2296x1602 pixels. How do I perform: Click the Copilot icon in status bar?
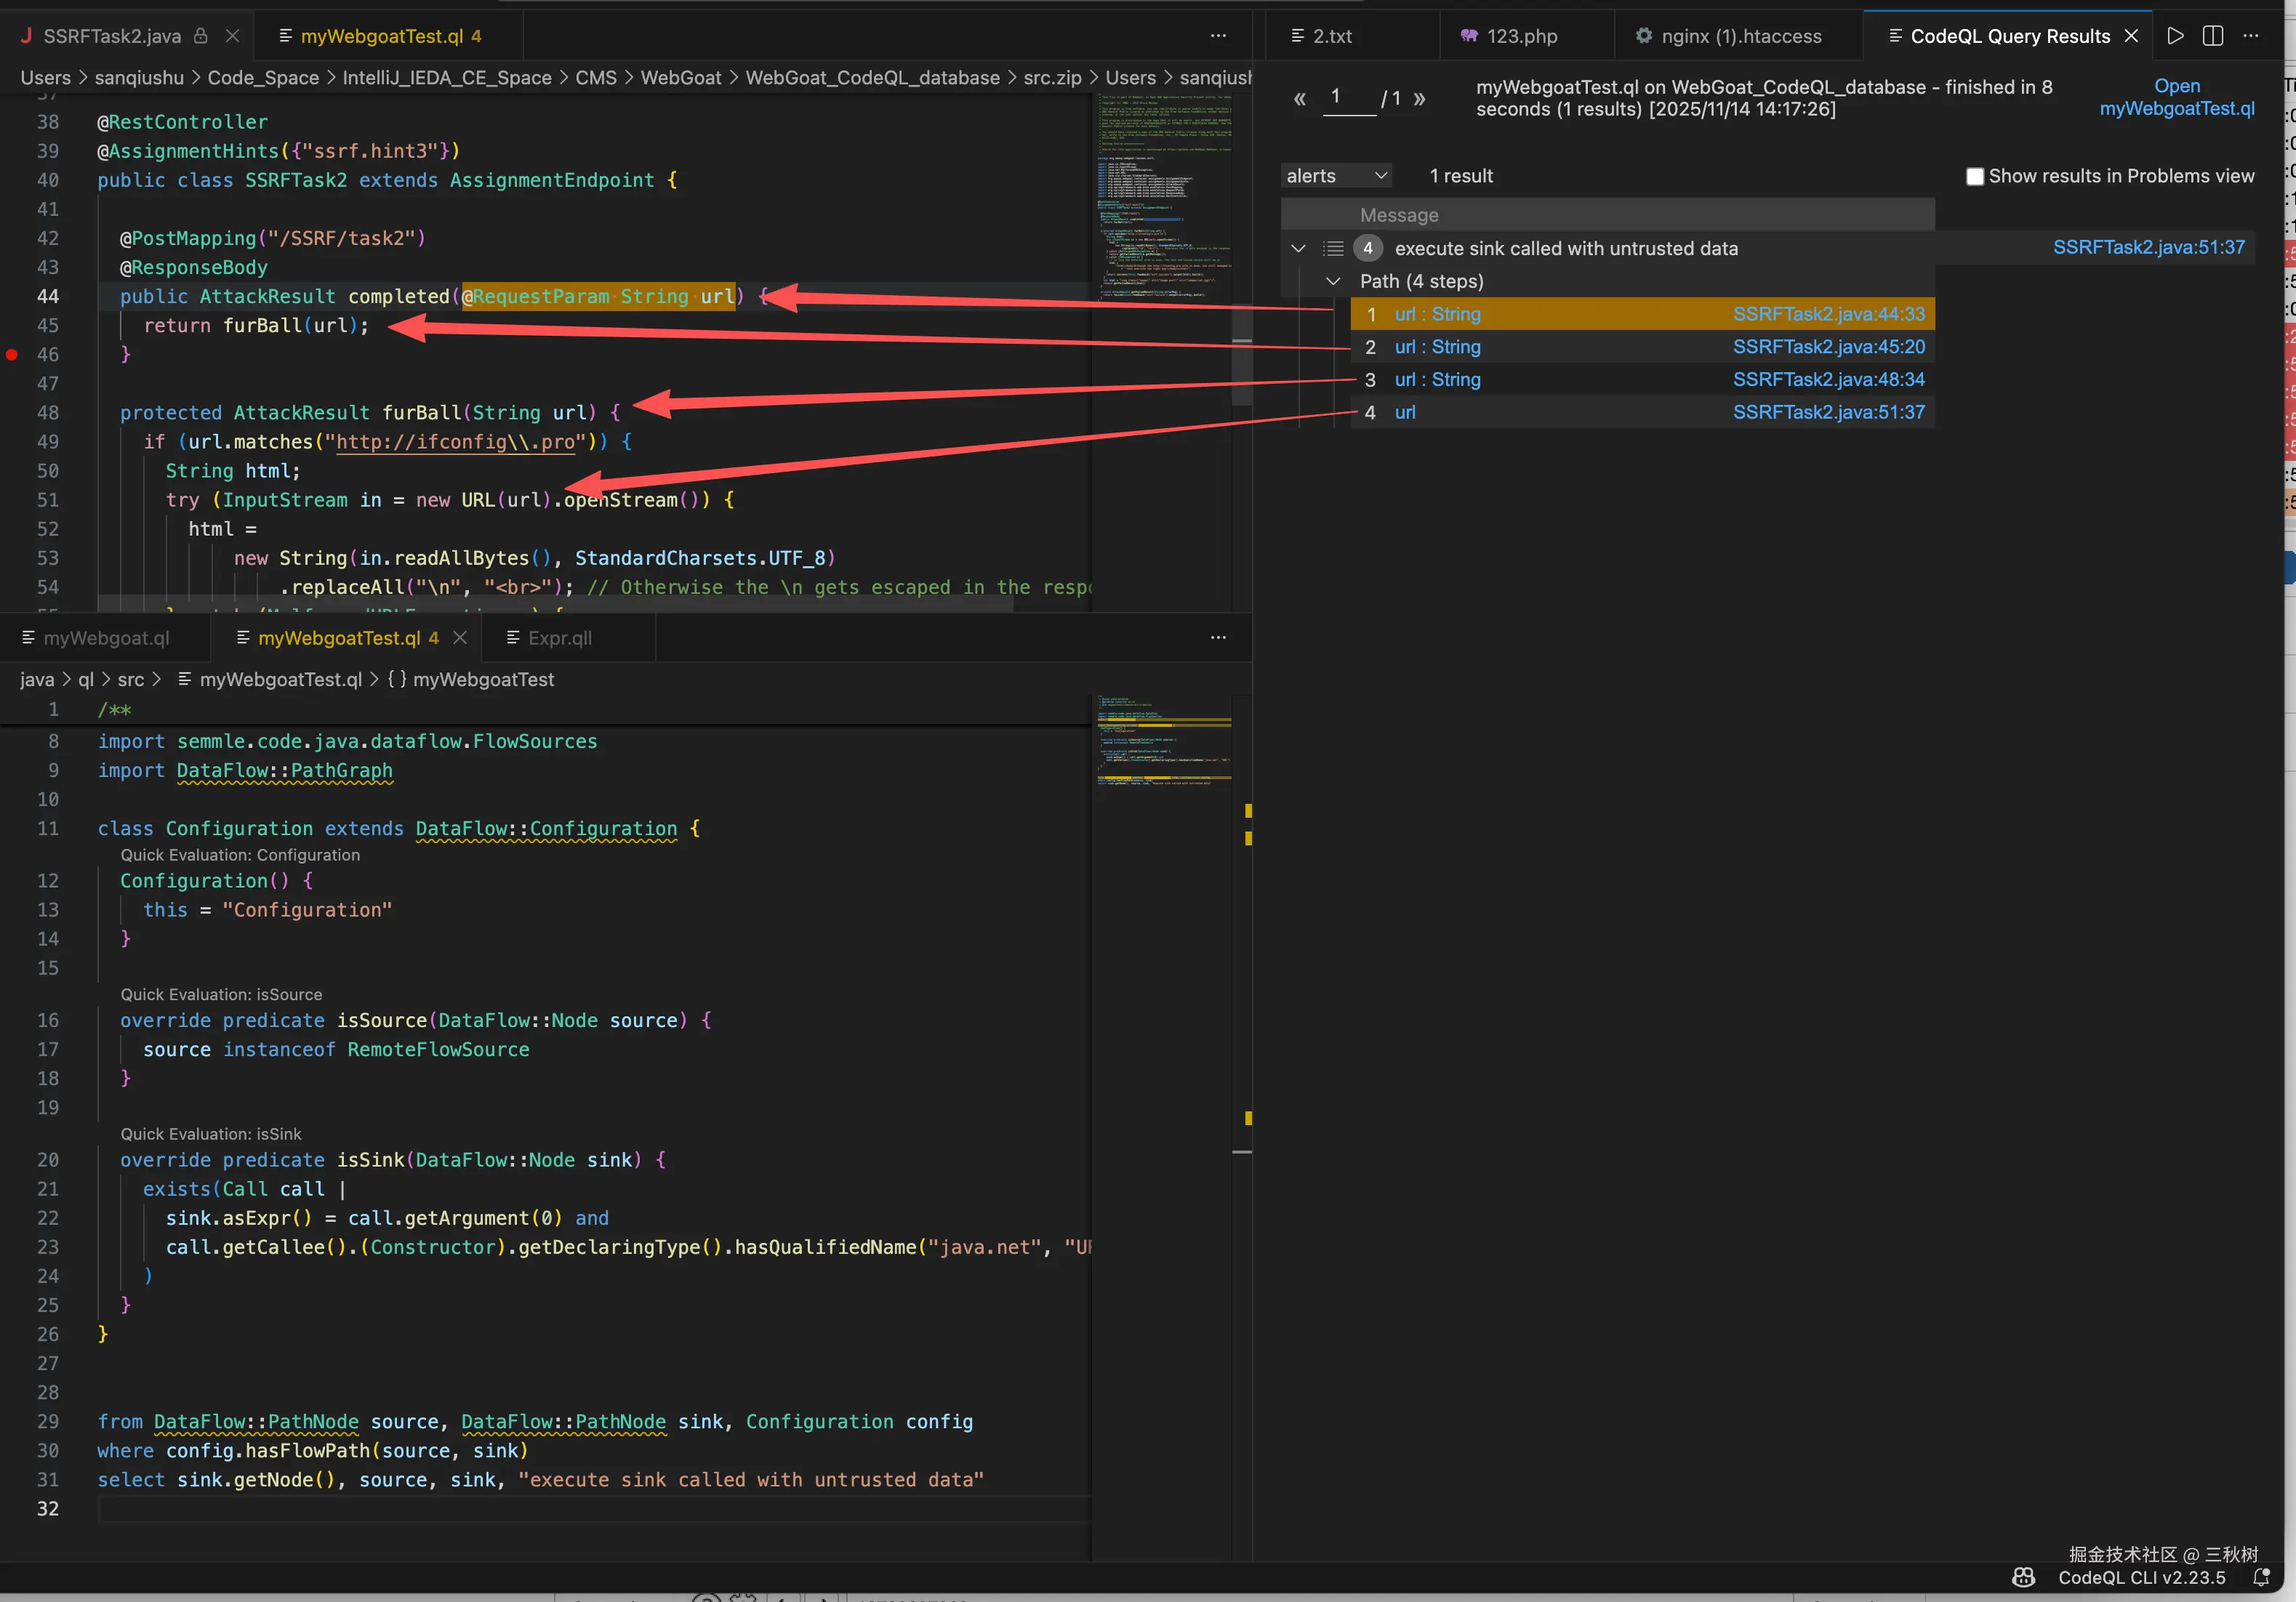2023,1577
